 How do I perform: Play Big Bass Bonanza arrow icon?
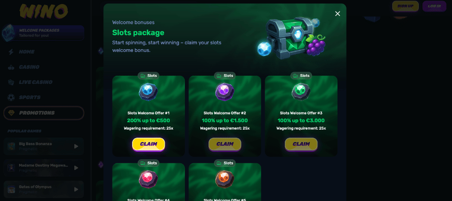tap(76, 147)
